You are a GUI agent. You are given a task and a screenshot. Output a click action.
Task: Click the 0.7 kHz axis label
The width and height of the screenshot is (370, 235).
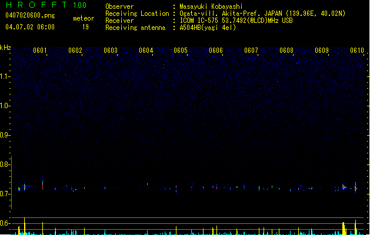[x=5, y=194]
